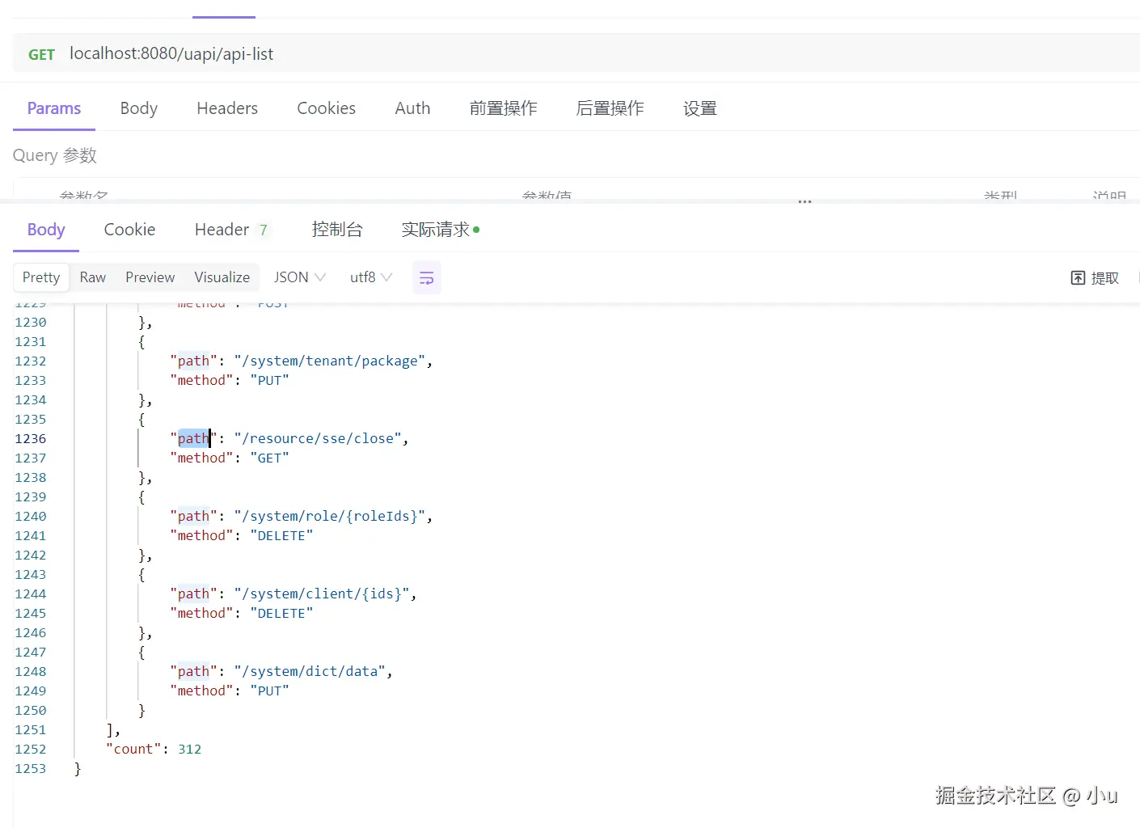Click line number 1236

pos(31,438)
